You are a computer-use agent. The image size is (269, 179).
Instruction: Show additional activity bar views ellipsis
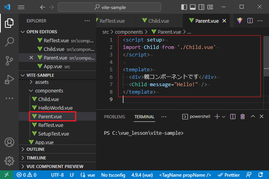pos(9,98)
